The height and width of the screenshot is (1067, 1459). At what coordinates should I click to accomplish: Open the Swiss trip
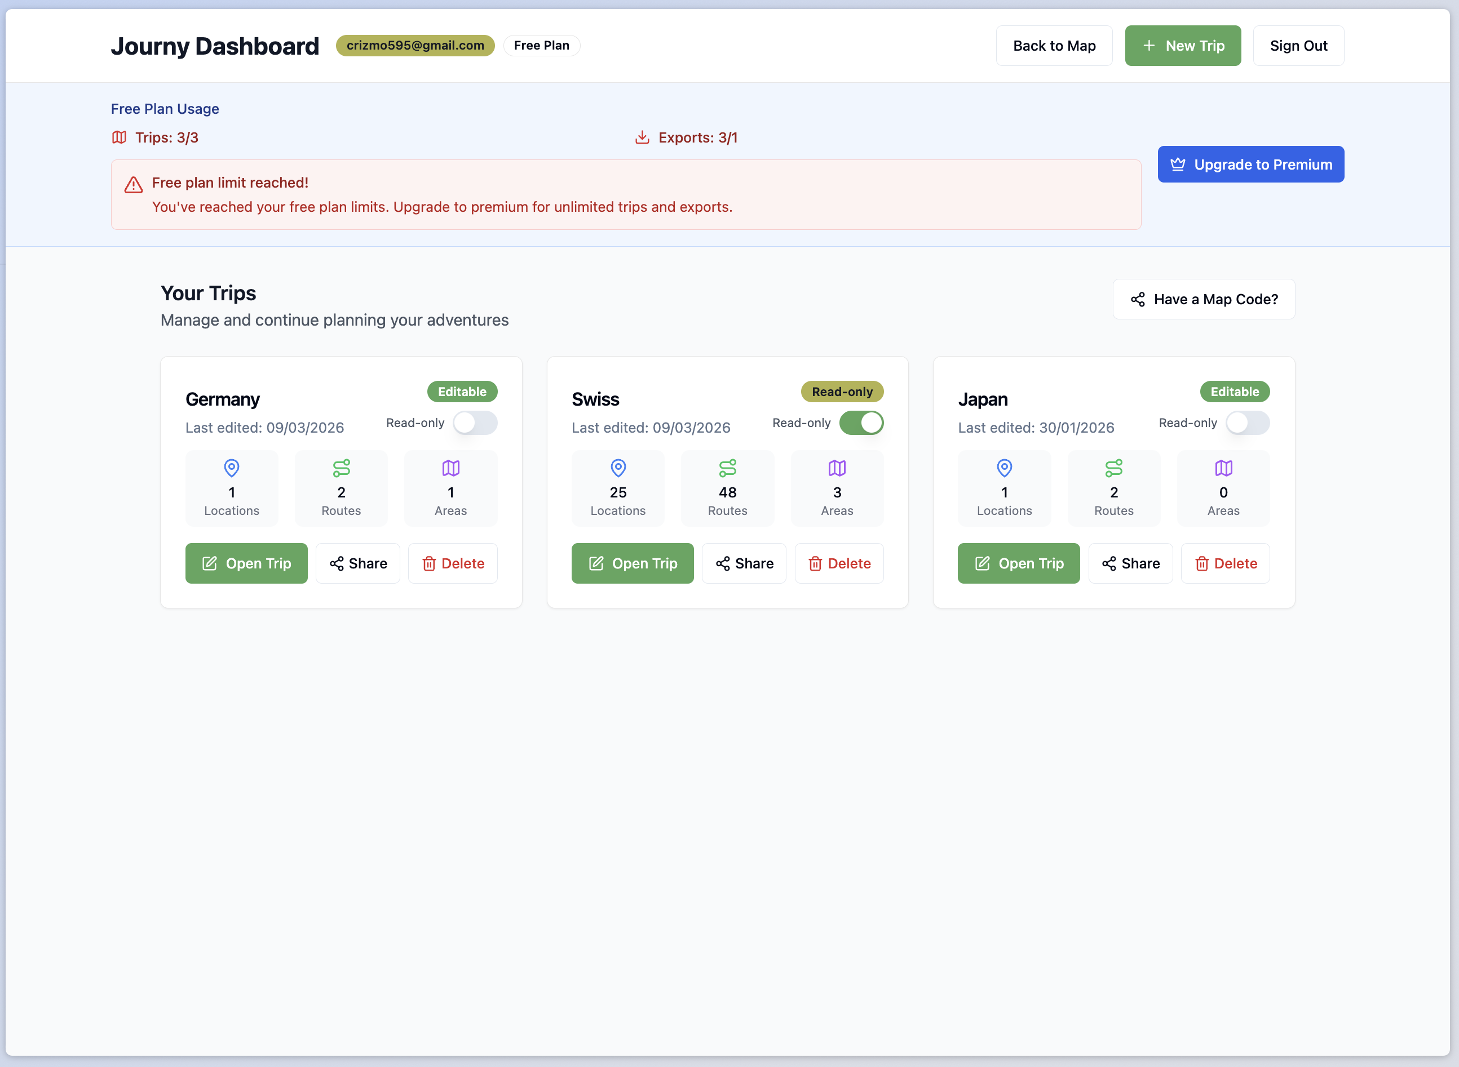tap(632, 563)
